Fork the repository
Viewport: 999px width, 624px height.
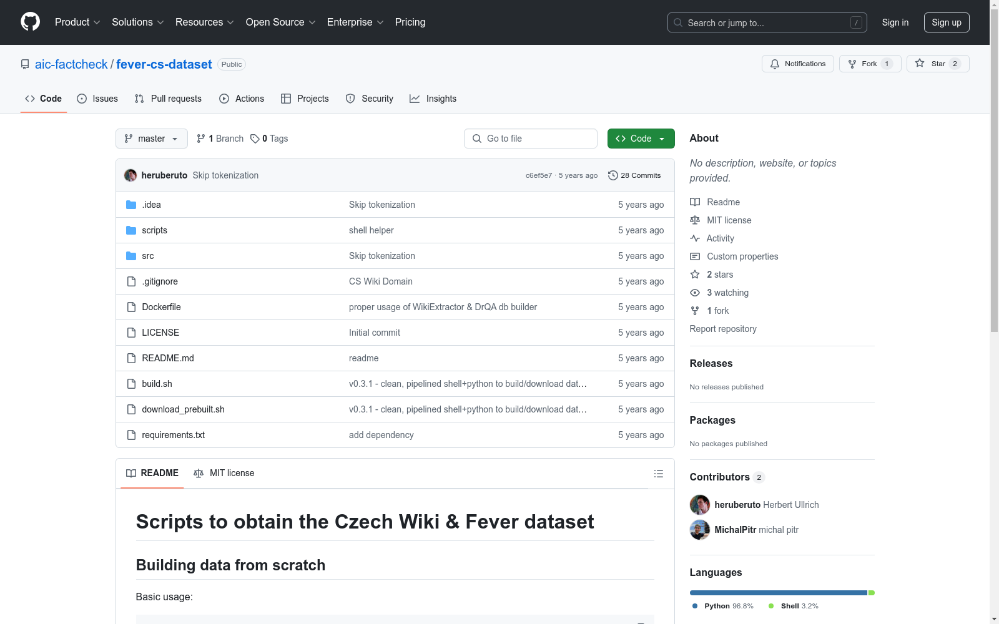click(870, 64)
